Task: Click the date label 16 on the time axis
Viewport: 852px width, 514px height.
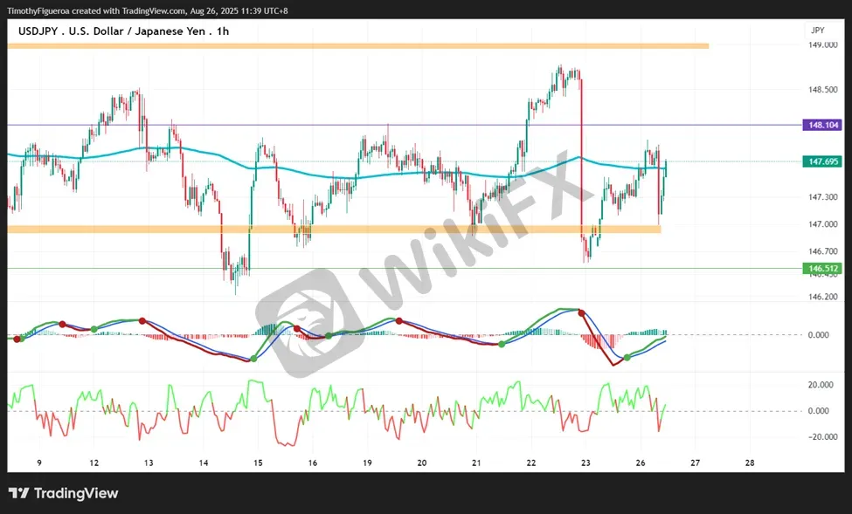Action: [313, 463]
